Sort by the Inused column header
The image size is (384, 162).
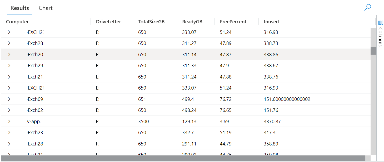271,22
